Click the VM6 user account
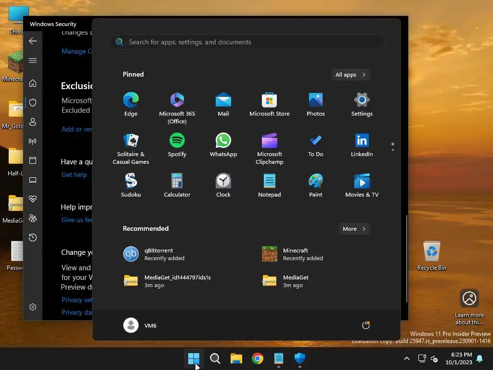The width and height of the screenshot is (493, 370). click(x=140, y=325)
